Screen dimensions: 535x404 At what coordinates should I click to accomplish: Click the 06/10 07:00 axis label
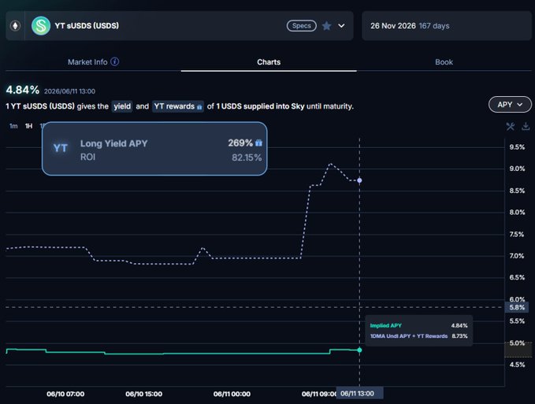(65, 394)
